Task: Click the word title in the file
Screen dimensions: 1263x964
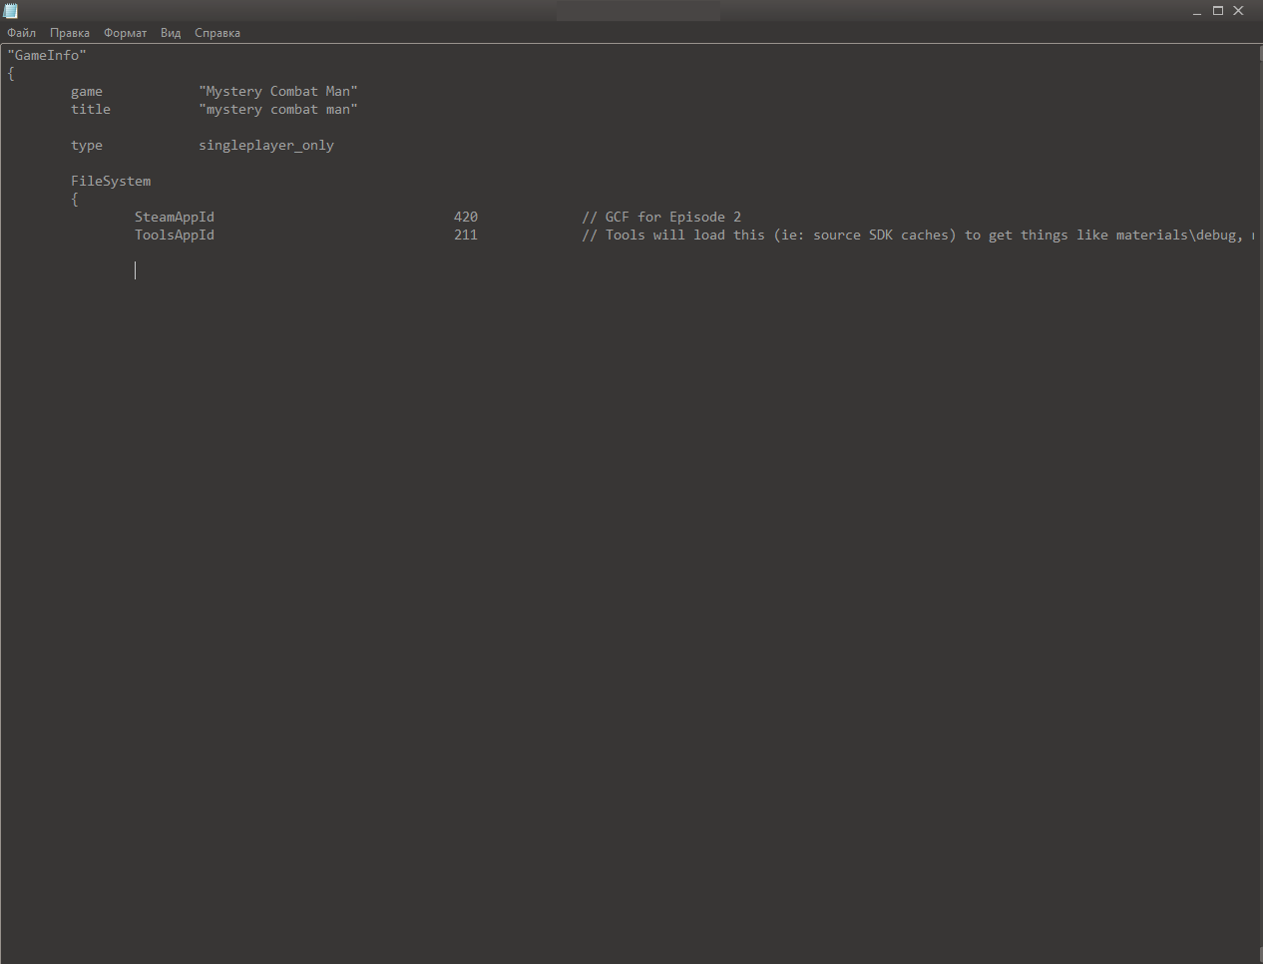Action: [91, 109]
